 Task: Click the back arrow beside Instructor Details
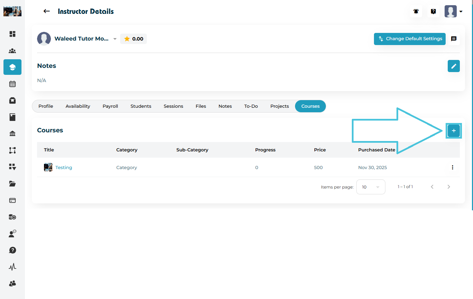coord(46,11)
